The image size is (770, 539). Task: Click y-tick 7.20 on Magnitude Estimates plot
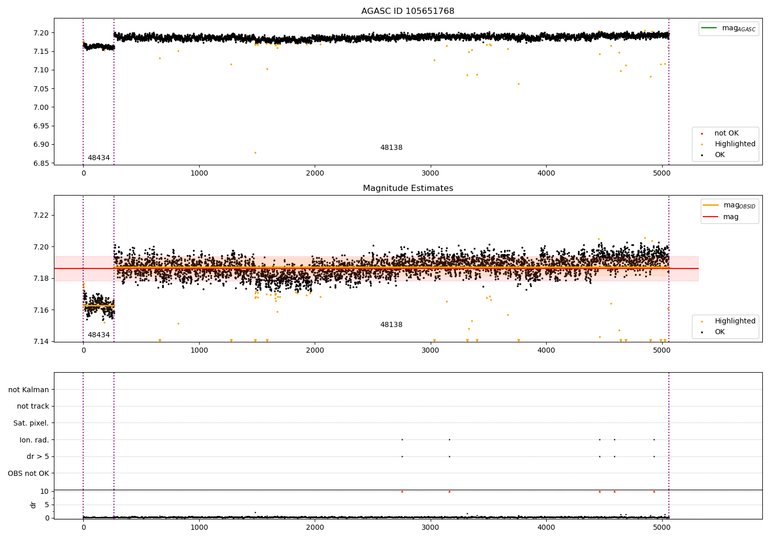(42, 247)
